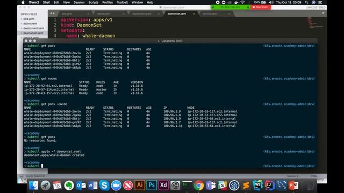Open the Help menu

tap(150, 2)
